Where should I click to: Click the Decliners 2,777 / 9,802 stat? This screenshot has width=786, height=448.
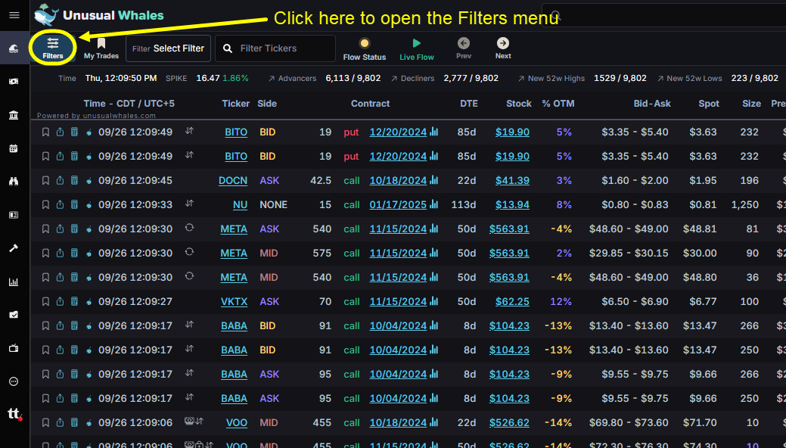coord(445,78)
